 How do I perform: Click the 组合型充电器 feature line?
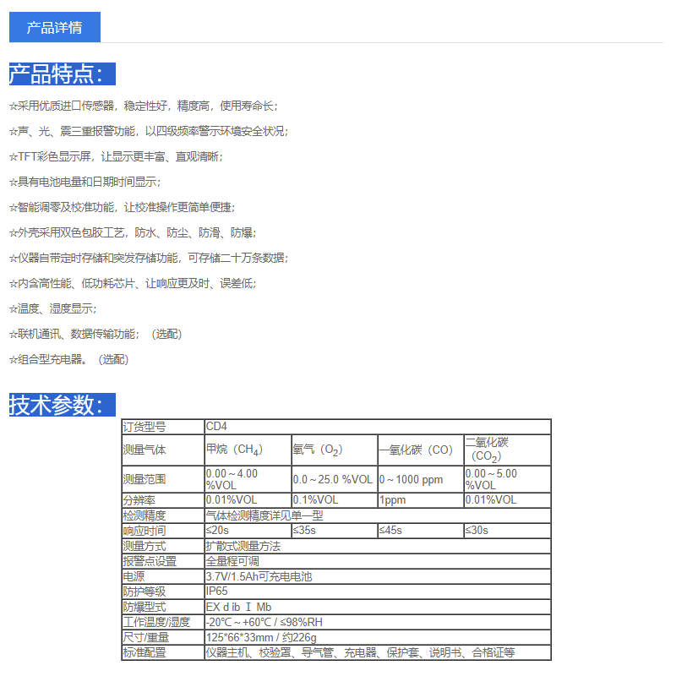point(68,359)
